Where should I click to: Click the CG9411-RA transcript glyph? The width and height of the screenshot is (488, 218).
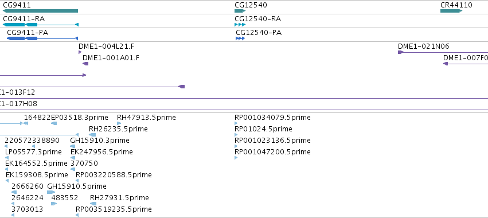click(x=41, y=25)
